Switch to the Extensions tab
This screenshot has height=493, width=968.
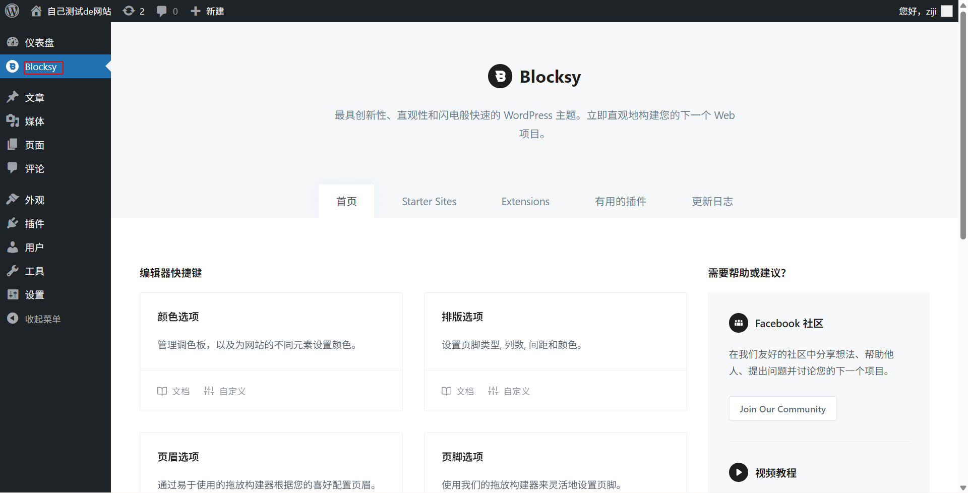click(525, 201)
